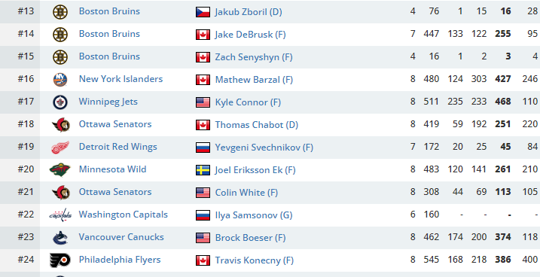
Task: Click the New York Islanders logo icon
Action: click(60, 80)
